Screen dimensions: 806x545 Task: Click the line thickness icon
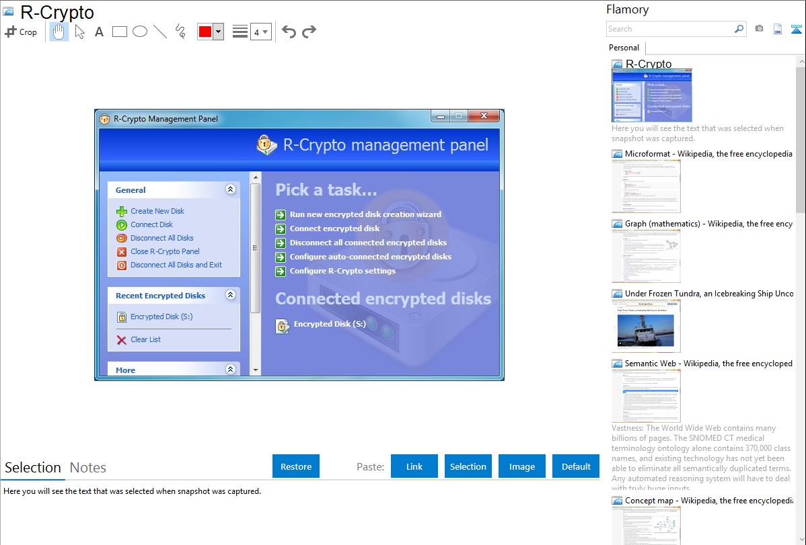click(240, 32)
